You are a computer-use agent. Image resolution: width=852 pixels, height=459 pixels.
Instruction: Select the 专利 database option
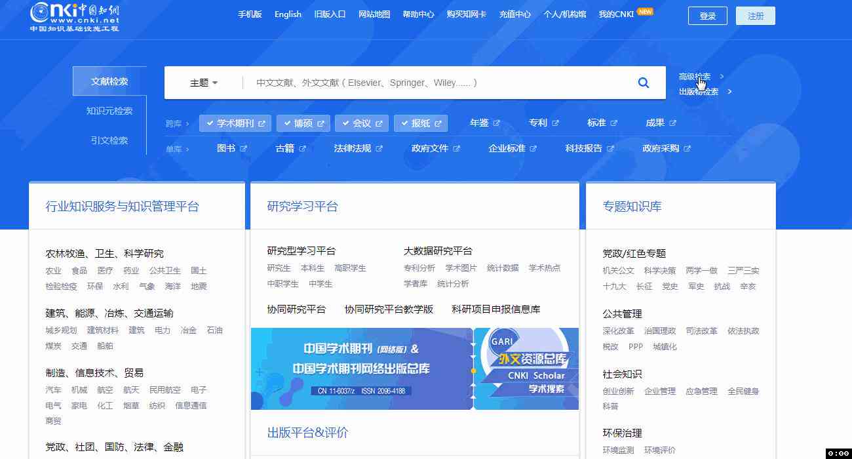[x=538, y=123]
